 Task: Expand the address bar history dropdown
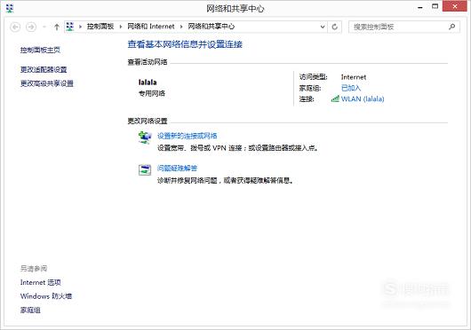point(323,27)
